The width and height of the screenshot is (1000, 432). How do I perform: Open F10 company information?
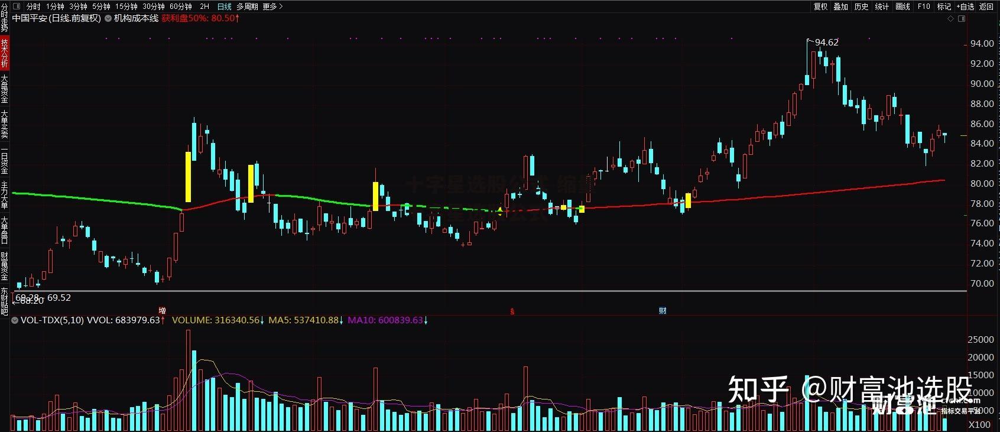coord(924,7)
